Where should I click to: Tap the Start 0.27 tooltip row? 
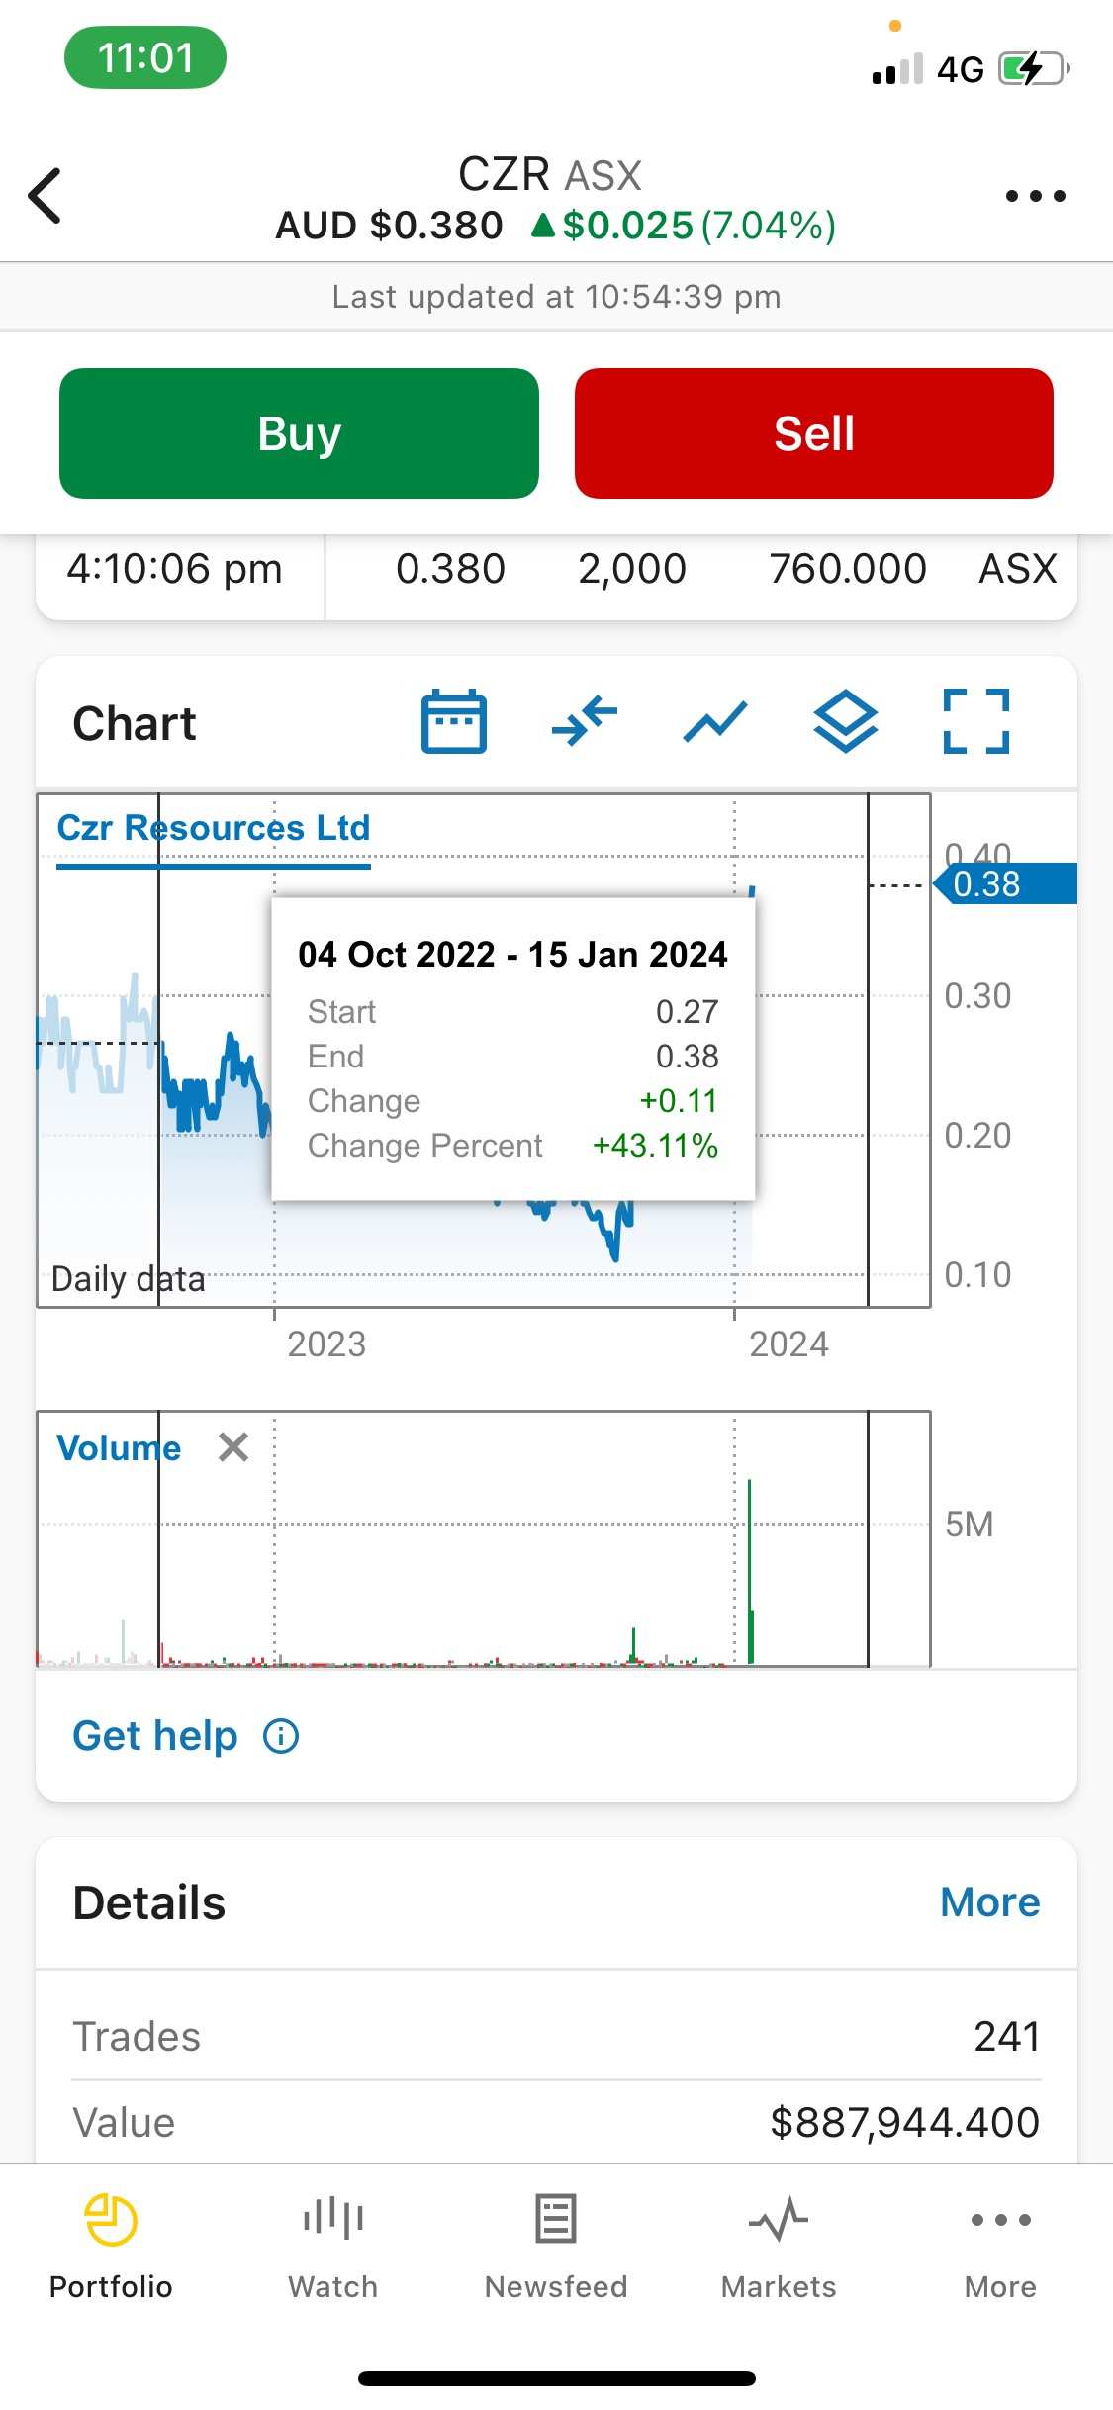click(512, 1012)
